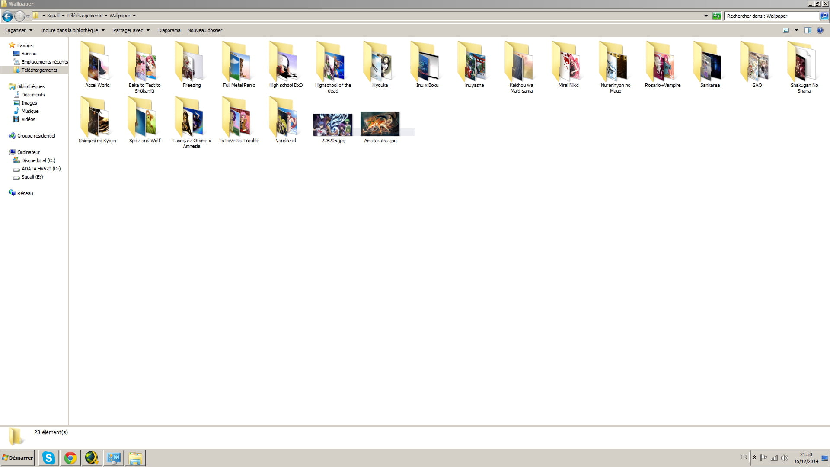Open the recent locations history dropdown arrow
This screenshot has width=830, height=467.
click(x=28, y=16)
